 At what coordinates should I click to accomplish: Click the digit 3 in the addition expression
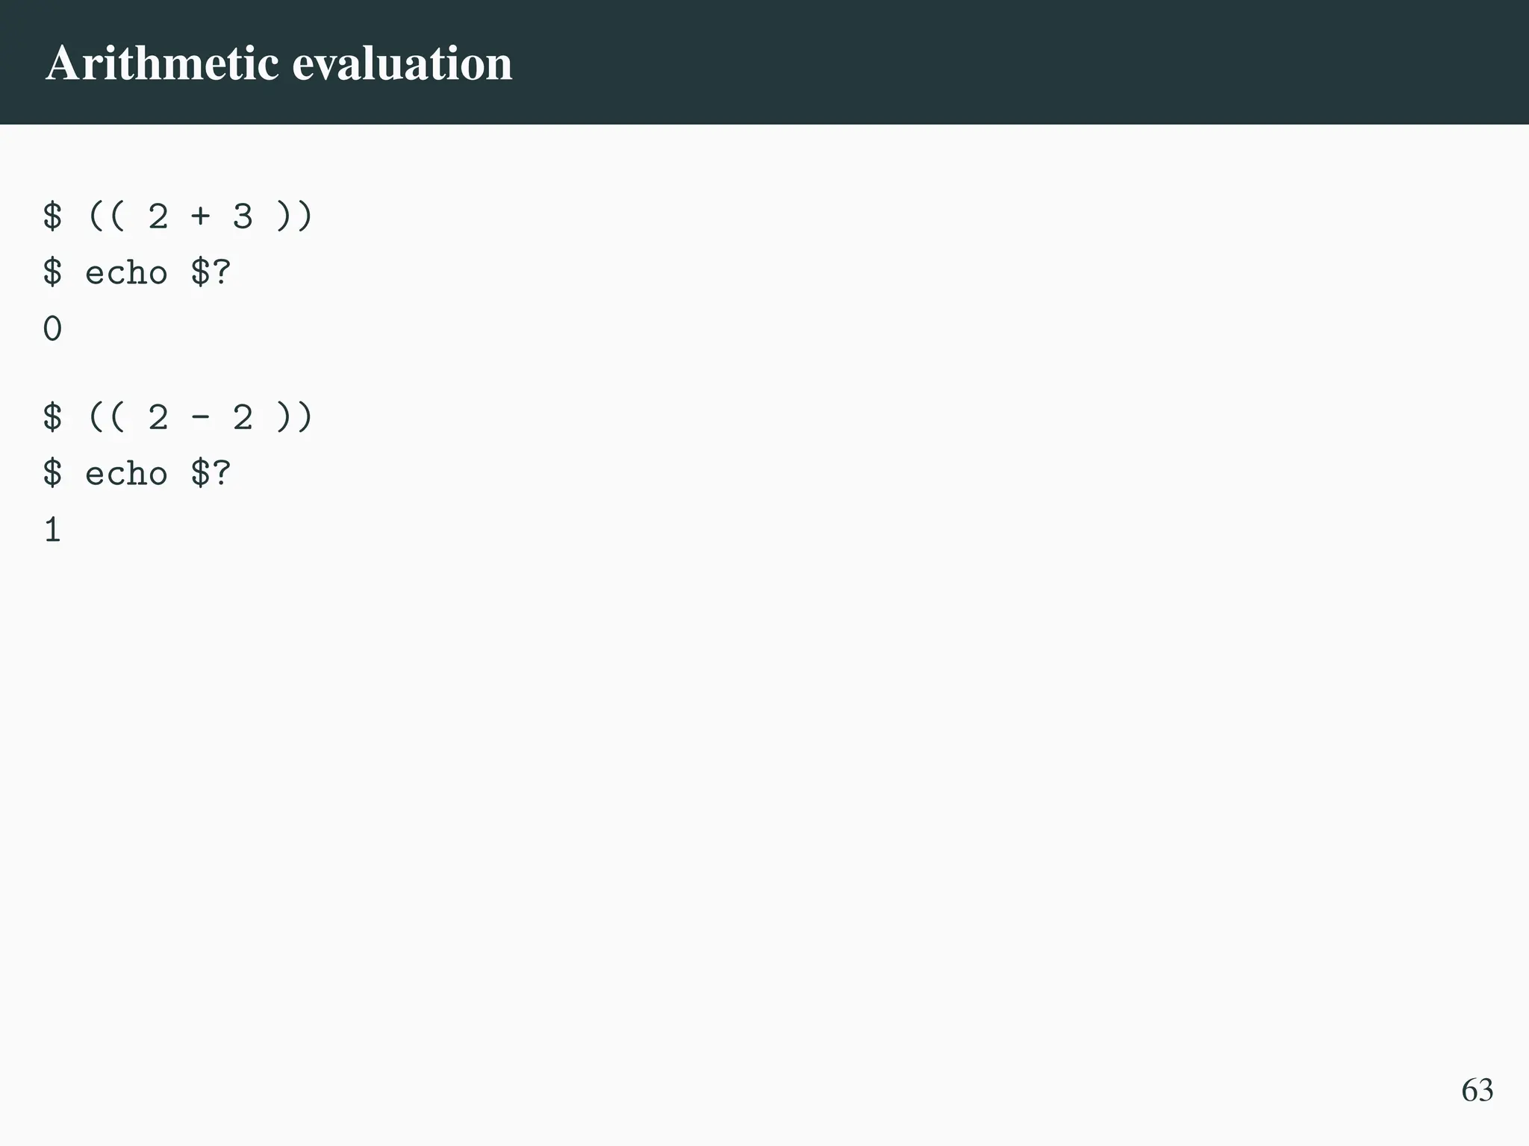tap(243, 216)
